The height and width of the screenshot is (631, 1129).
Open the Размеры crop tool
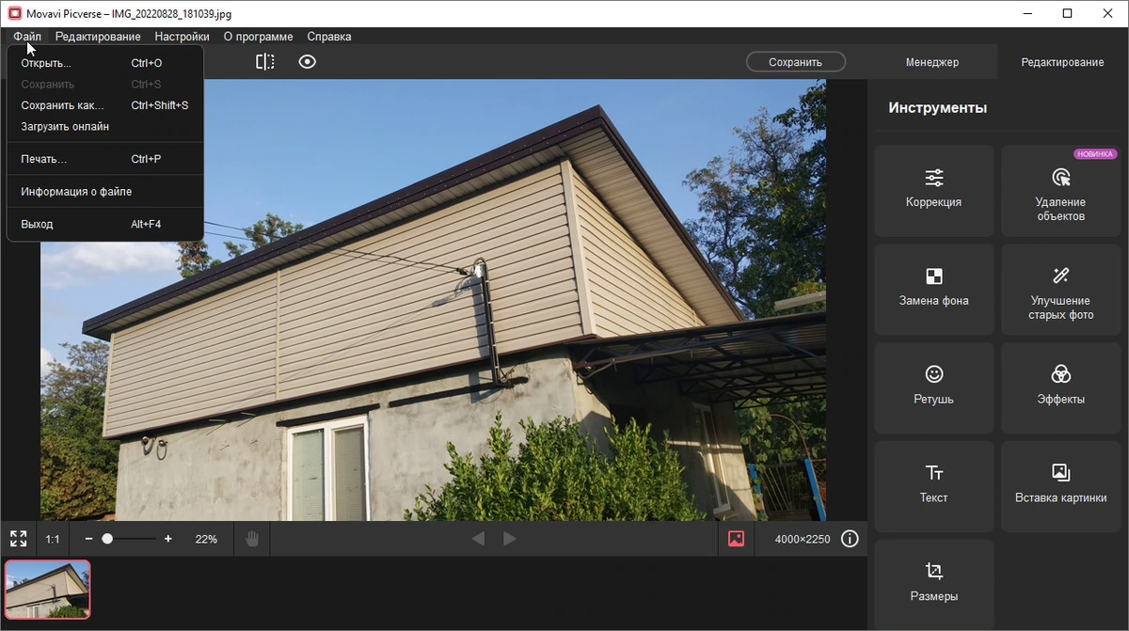(934, 584)
